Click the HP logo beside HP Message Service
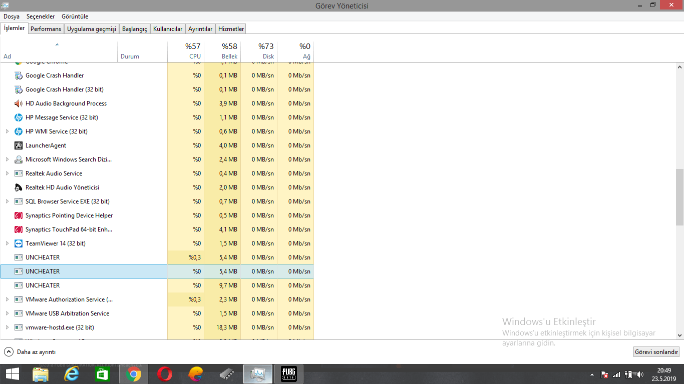 [19, 117]
